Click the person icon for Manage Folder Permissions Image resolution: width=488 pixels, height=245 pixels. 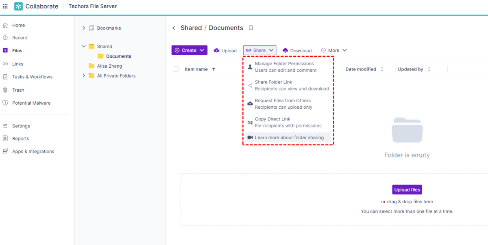click(x=250, y=67)
